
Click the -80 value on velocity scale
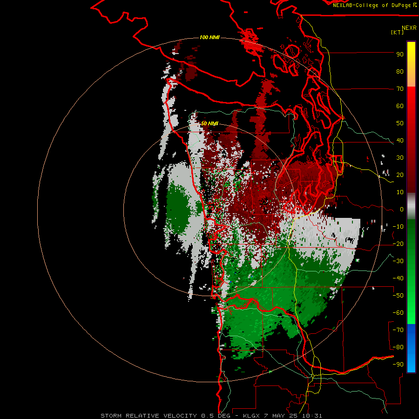tap(398, 347)
